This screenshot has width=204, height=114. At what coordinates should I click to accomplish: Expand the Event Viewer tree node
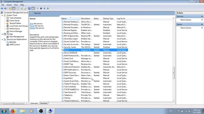pyautogui.click(x=5, y=21)
